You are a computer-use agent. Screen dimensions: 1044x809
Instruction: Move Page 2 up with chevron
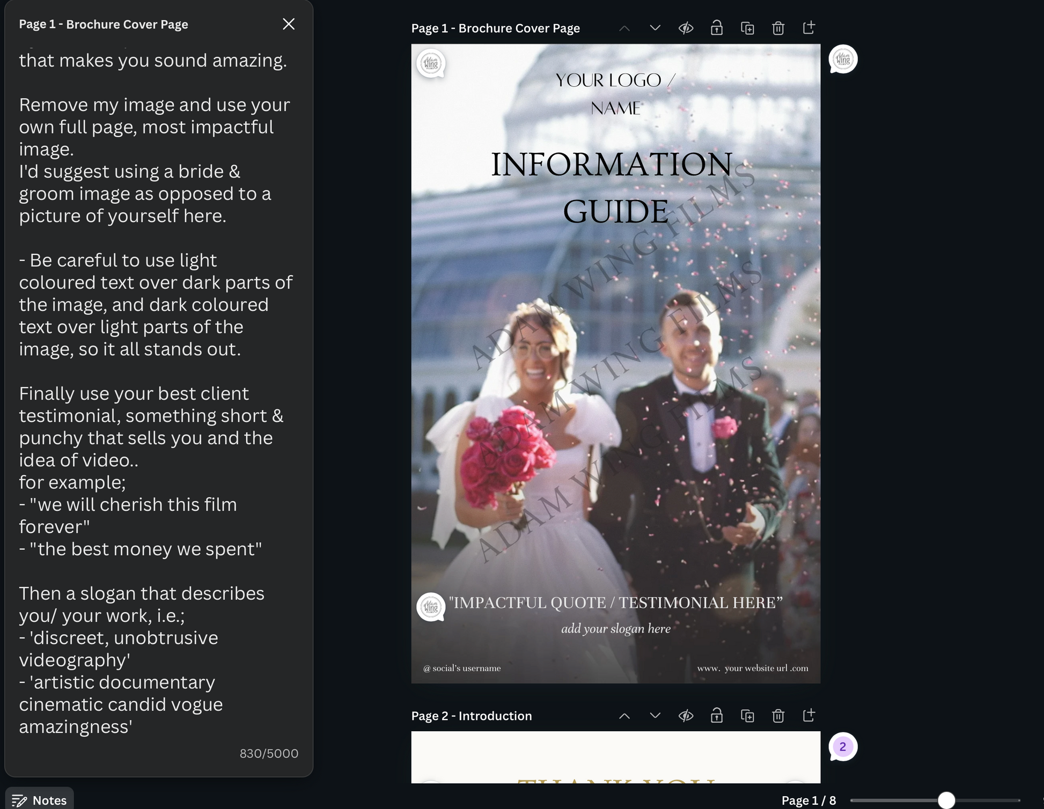pos(624,716)
